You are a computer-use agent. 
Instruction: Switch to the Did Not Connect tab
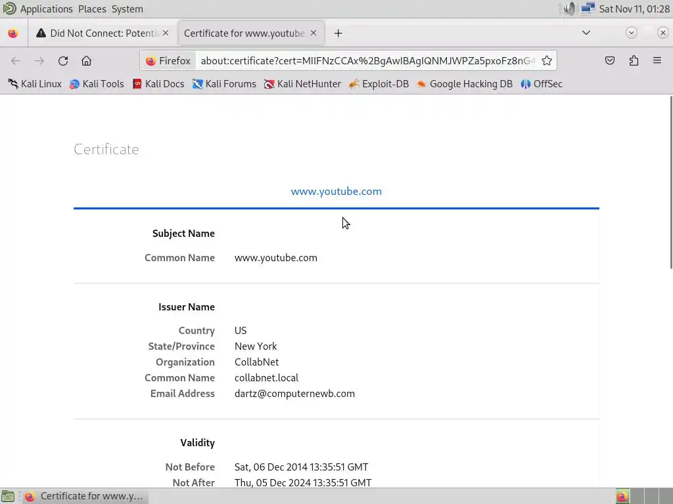coord(102,33)
